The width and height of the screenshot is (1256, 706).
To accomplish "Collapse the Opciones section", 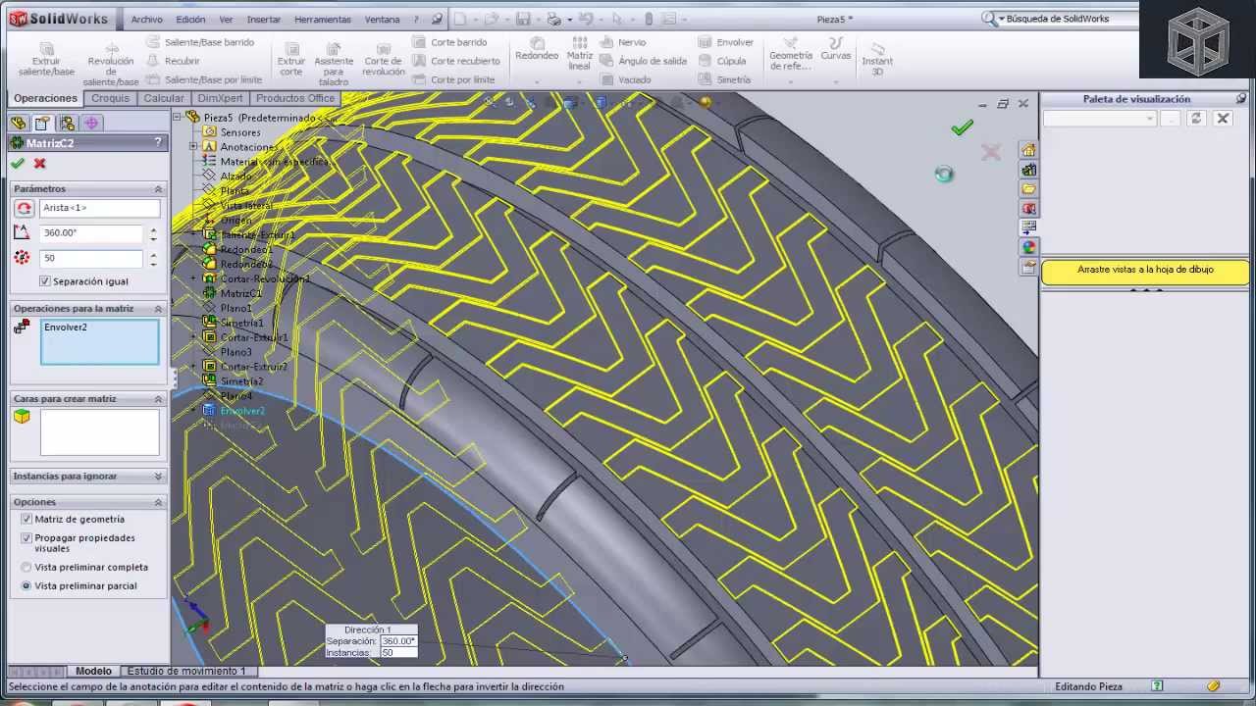I will click(x=158, y=502).
